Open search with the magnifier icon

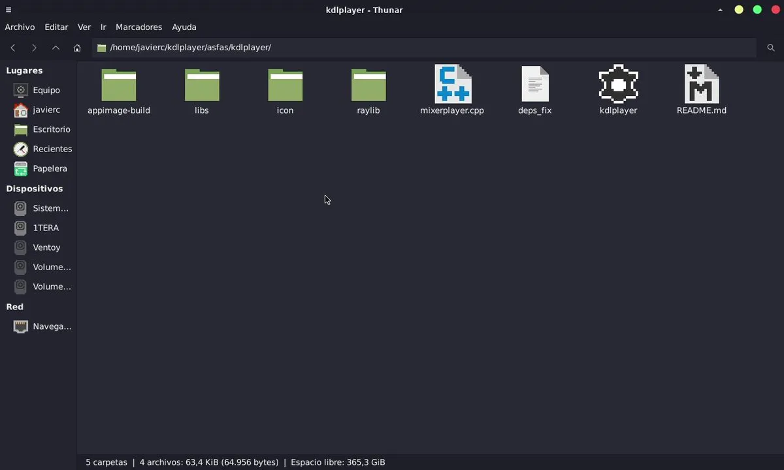[771, 48]
